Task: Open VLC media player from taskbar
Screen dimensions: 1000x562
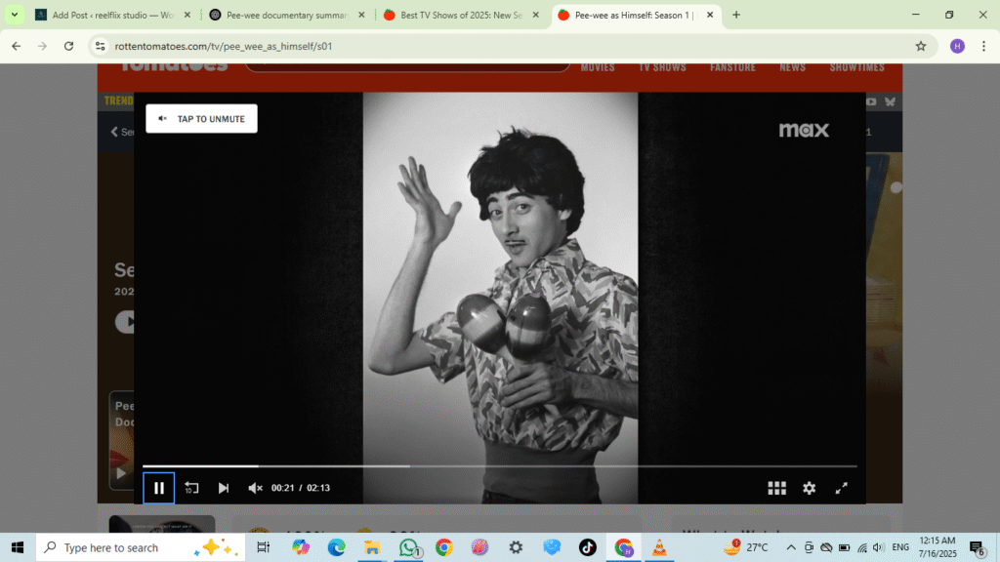Action: click(x=659, y=547)
